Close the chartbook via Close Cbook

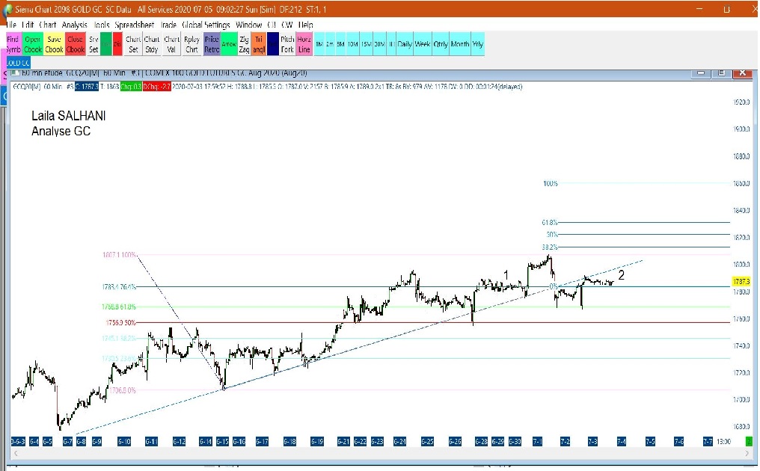point(75,44)
